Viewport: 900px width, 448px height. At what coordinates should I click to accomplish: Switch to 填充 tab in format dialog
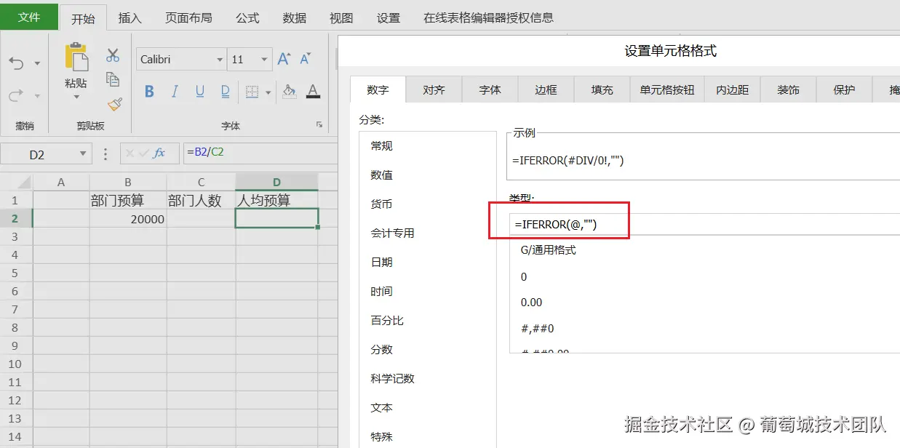602,90
